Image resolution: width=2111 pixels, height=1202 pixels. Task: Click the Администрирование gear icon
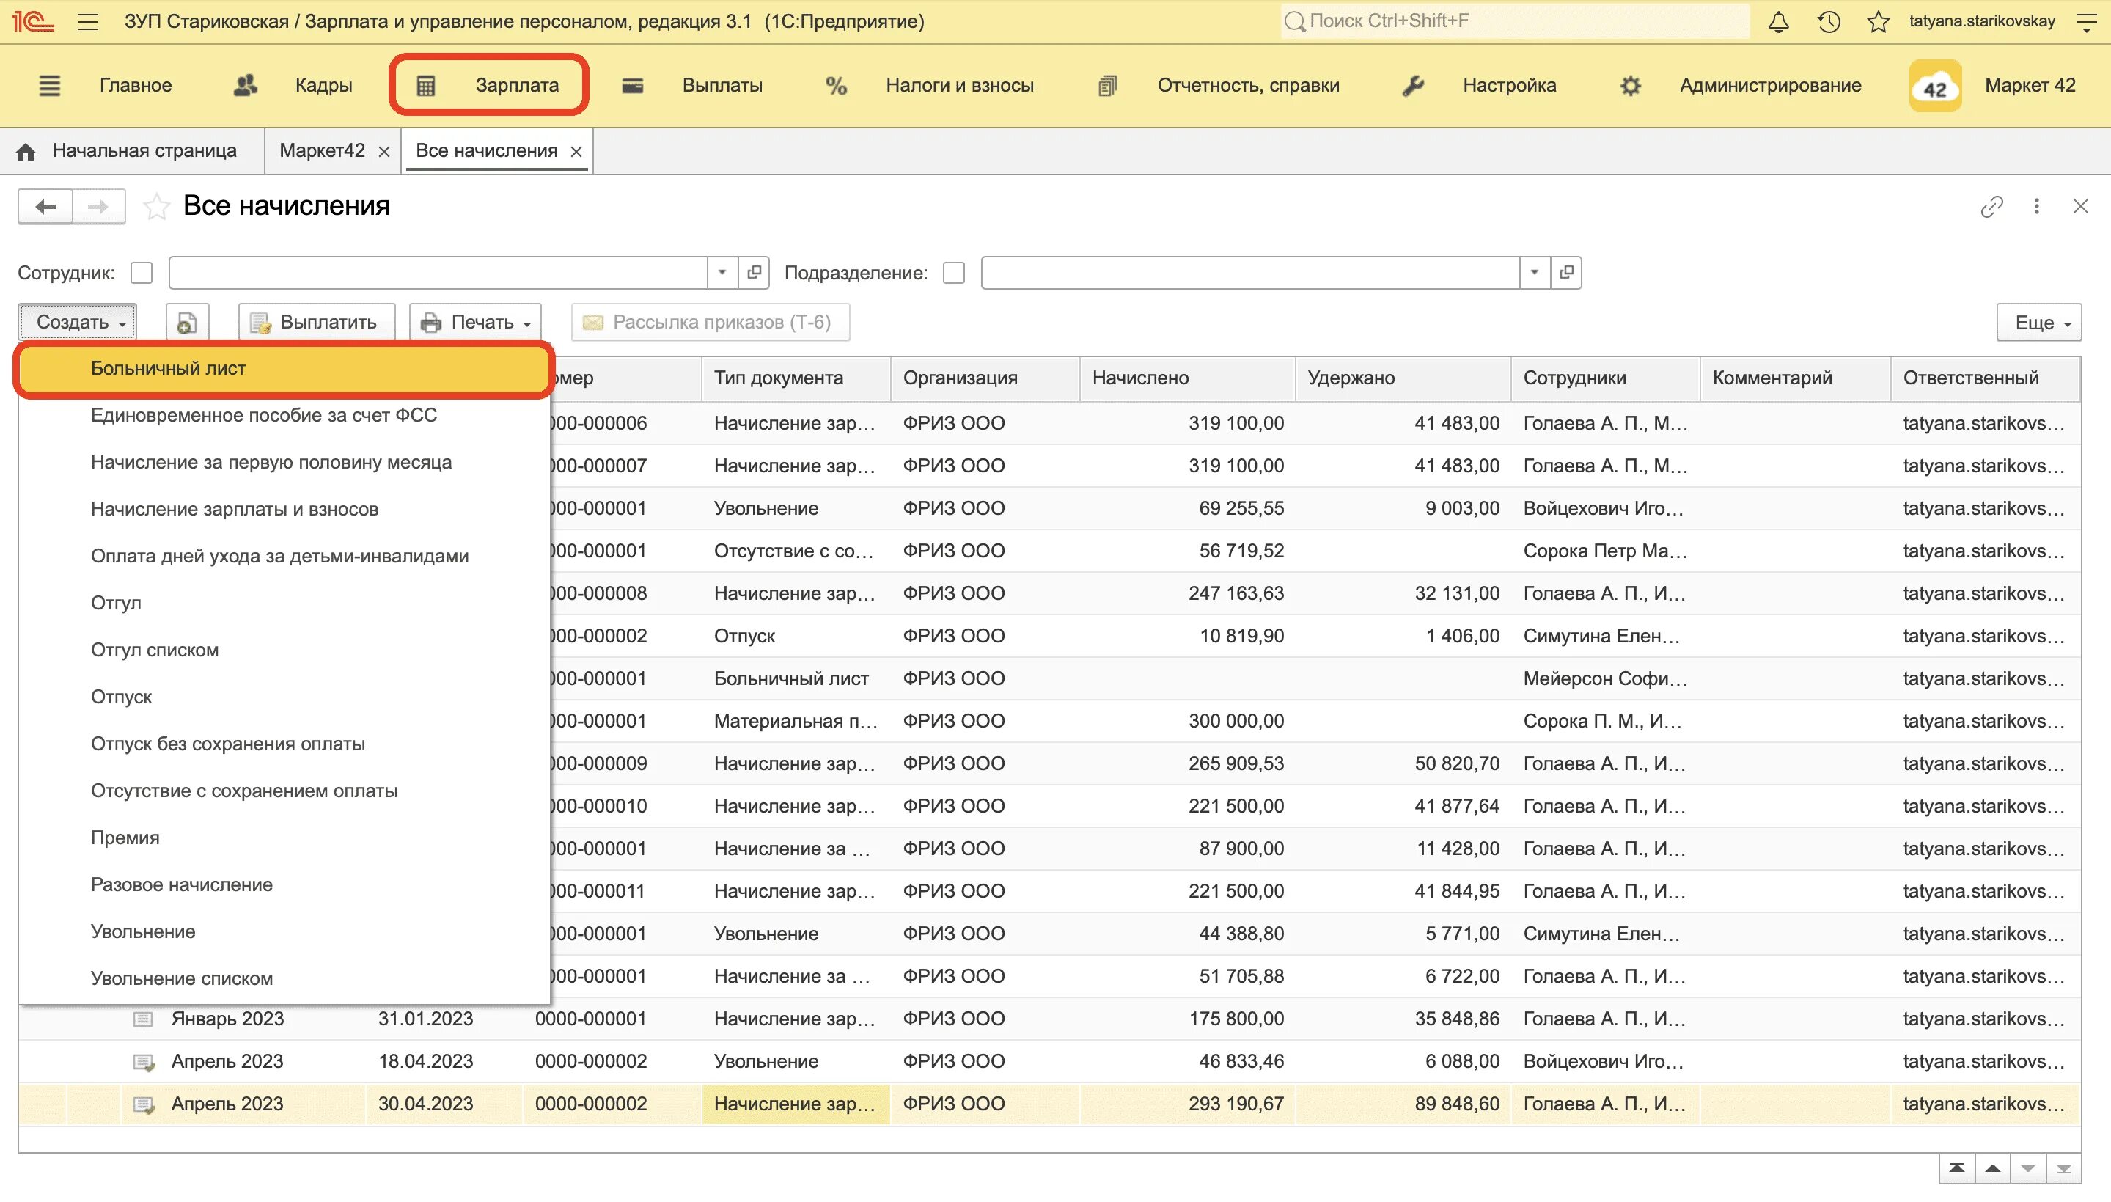[x=1630, y=86]
